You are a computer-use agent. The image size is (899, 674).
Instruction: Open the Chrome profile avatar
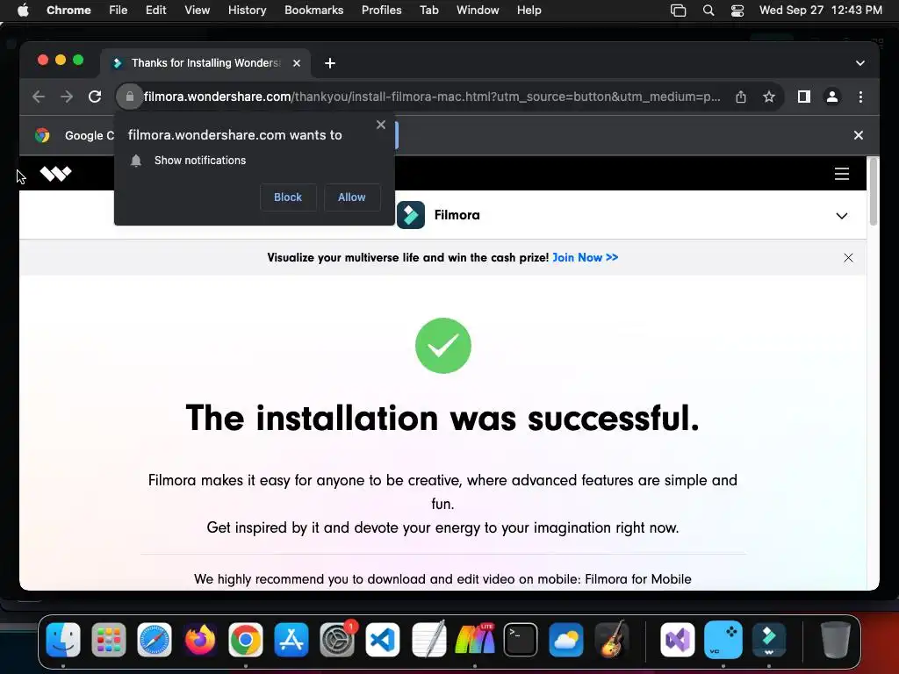click(832, 97)
